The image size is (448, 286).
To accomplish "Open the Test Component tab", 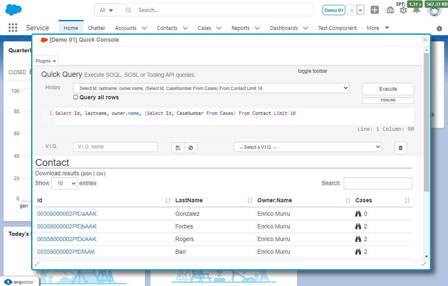I will coord(338,28).
